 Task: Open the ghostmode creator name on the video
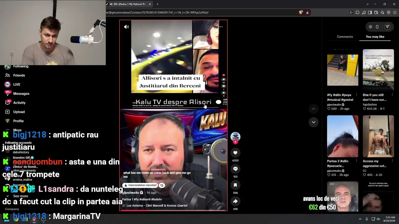132,193
